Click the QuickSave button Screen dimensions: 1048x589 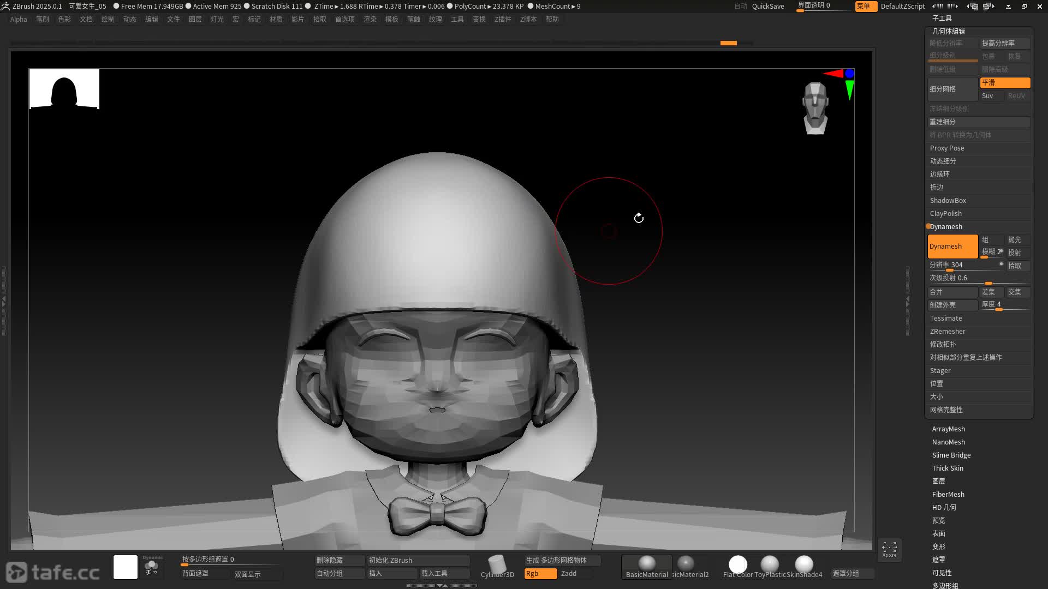pos(767,6)
